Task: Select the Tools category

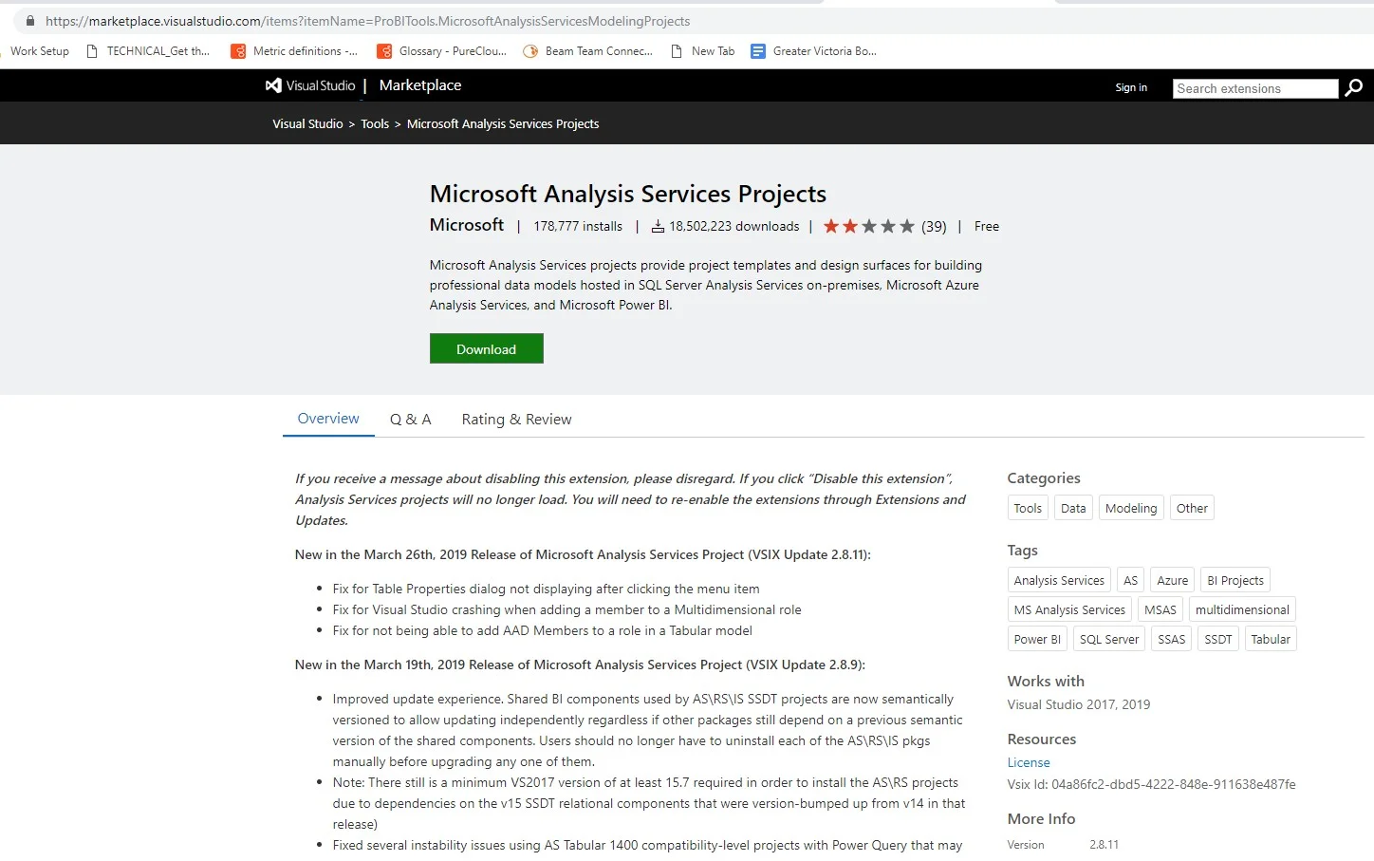Action: [1028, 508]
